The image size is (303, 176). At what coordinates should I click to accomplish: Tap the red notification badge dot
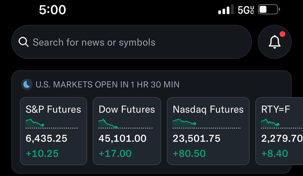pyautogui.click(x=283, y=34)
